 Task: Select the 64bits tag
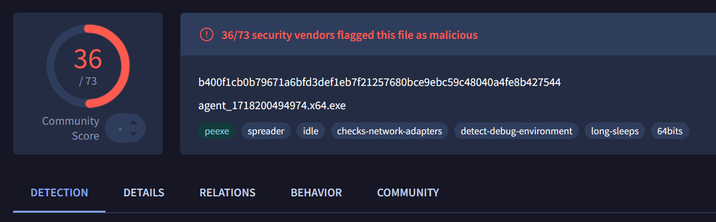point(670,131)
